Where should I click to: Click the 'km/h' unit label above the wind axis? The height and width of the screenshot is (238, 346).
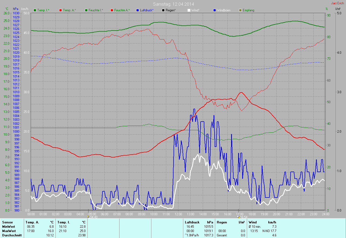(25, 9)
